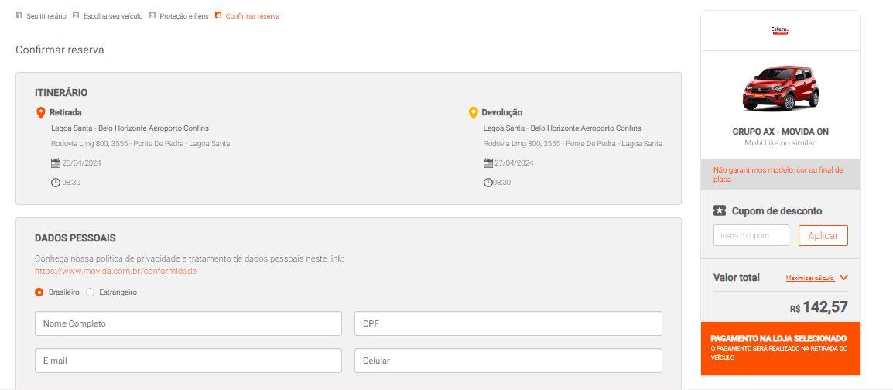The image size is (893, 390).
Task: Click the 'Proteção e itens' step flag icon
Action: tap(152, 15)
